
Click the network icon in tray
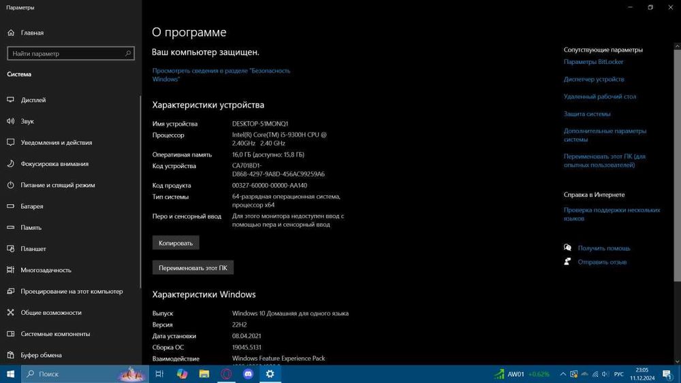click(x=595, y=374)
